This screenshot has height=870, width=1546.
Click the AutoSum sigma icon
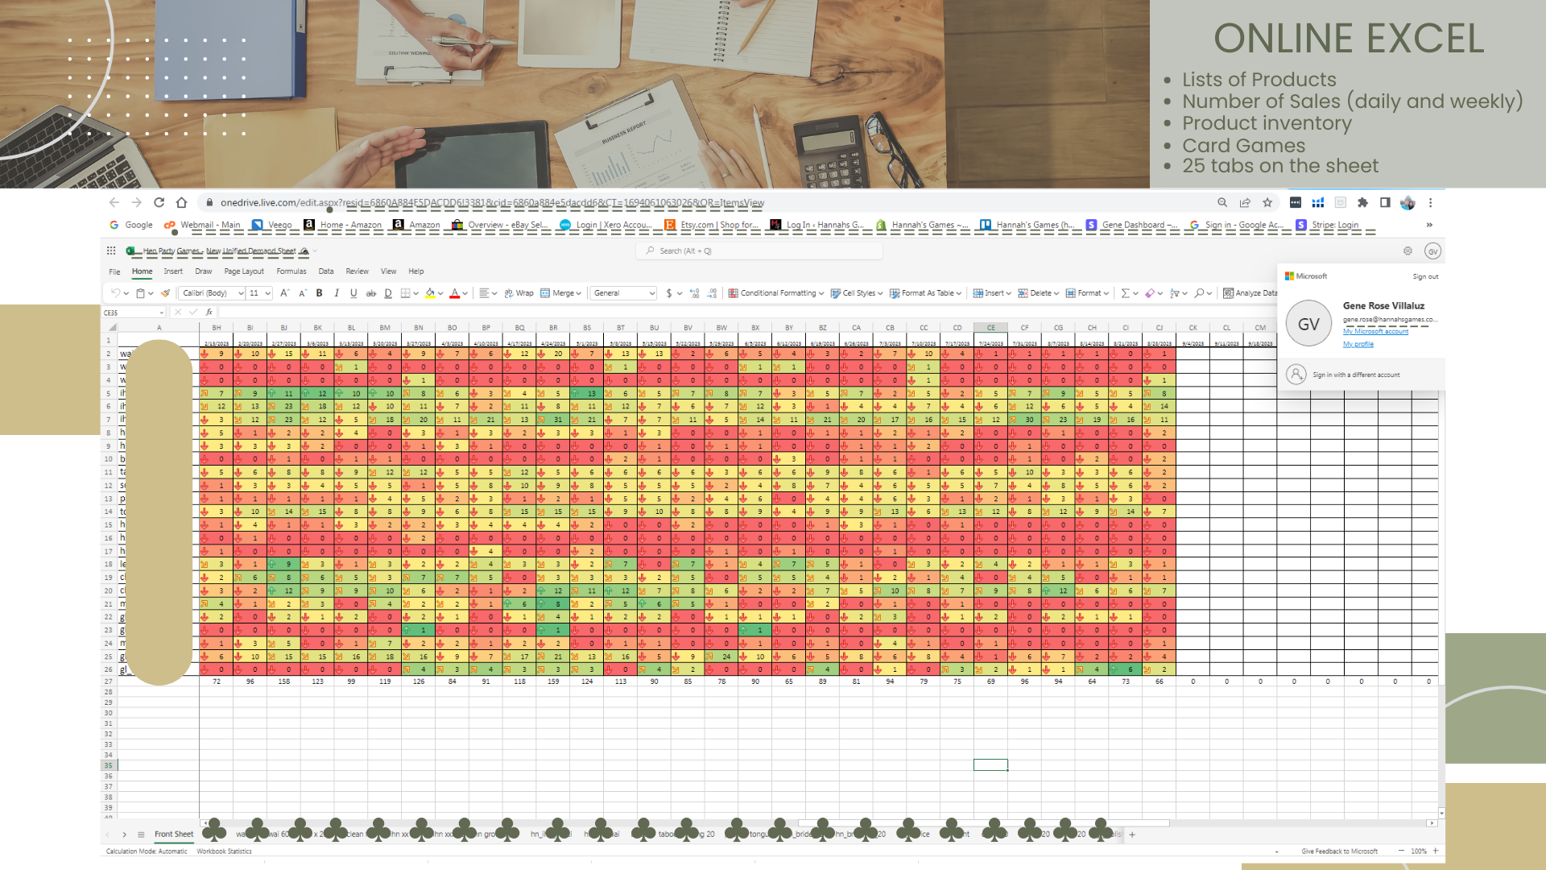pyautogui.click(x=1125, y=293)
